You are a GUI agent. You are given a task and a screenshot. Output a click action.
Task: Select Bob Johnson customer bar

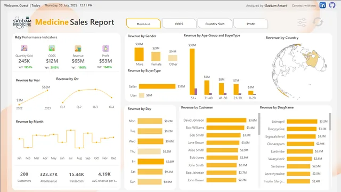pyautogui.click(x=222, y=173)
